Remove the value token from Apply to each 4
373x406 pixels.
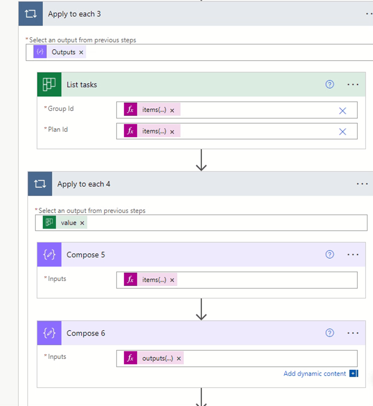82,223
